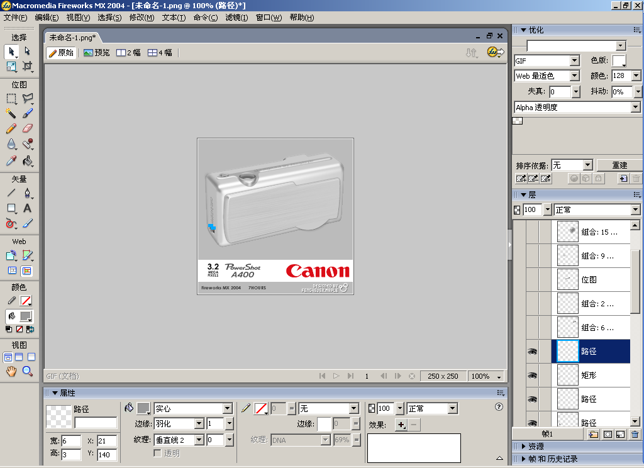Select the Magic Wand tool
Image resolution: width=644 pixels, height=468 pixels.
pyautogui.click(x=11, y=113)
